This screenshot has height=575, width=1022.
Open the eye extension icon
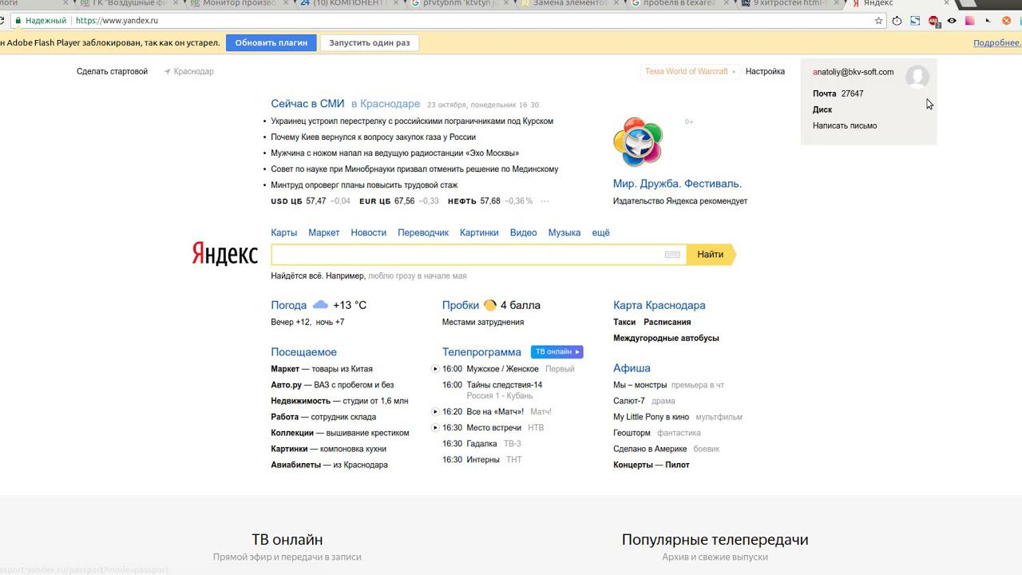tap(952, 21)
